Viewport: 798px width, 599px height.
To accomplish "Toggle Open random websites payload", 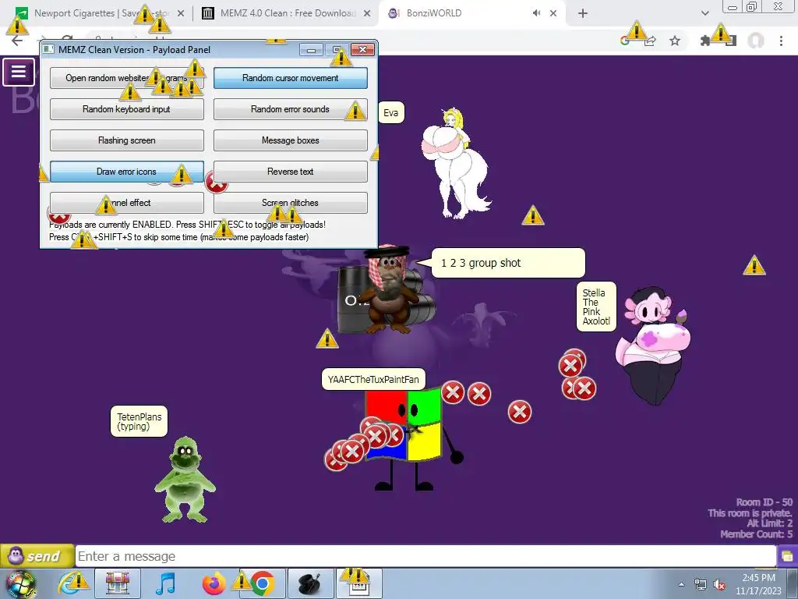I will tap(127, 78).
